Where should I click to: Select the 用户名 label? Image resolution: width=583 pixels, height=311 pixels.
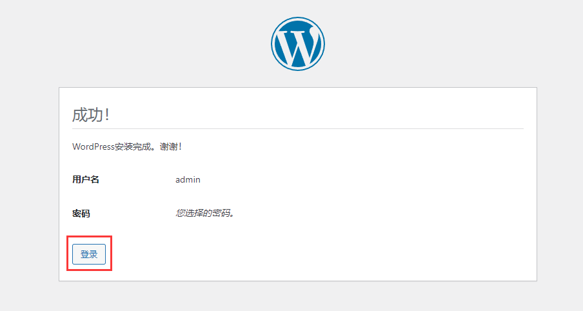coord(86,179)
